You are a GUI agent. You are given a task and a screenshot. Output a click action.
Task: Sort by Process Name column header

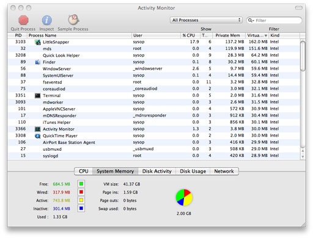point(79,35)
